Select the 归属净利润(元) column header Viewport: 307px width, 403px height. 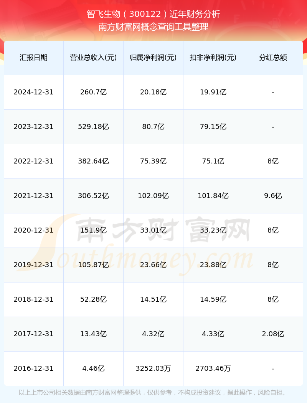click(153, 58)
